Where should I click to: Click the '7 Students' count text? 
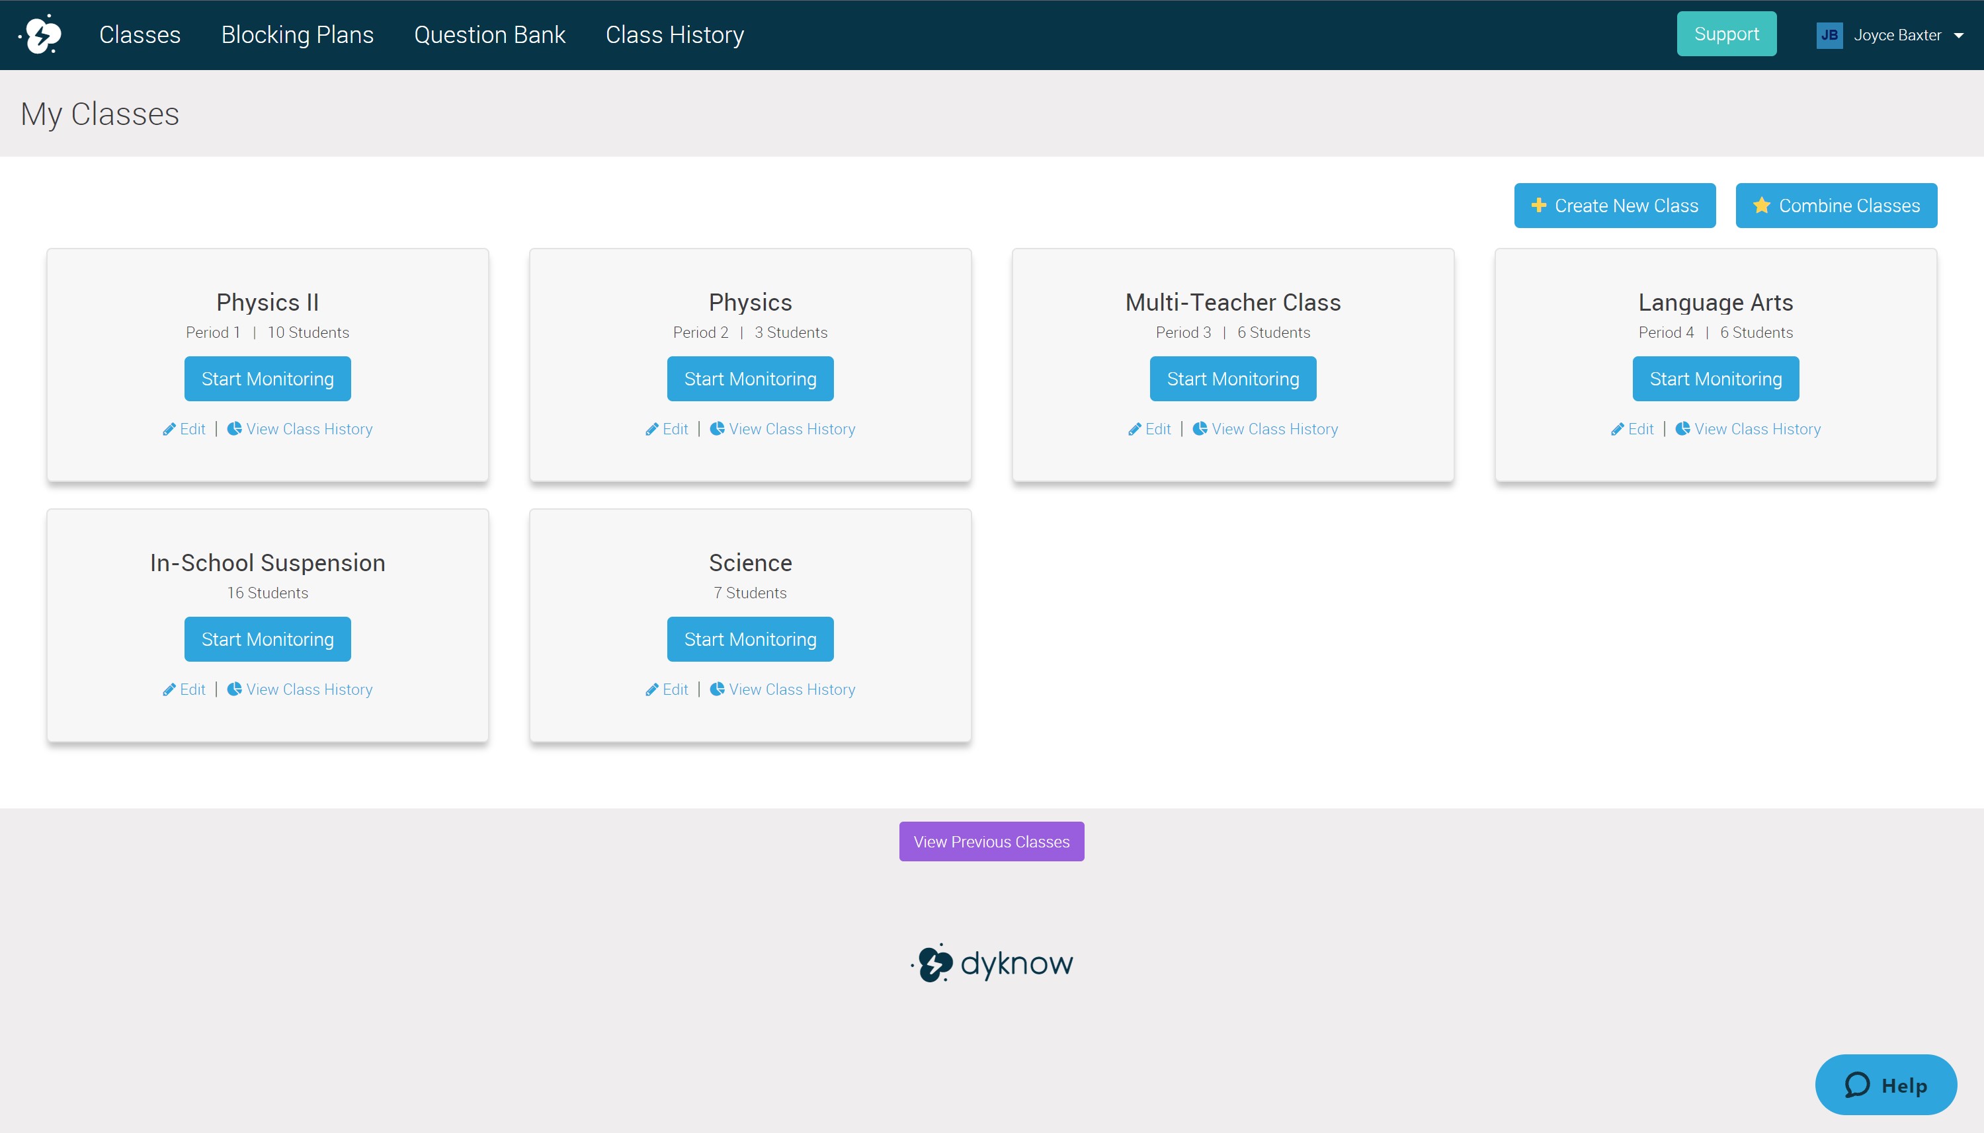[x=751, y=593]
